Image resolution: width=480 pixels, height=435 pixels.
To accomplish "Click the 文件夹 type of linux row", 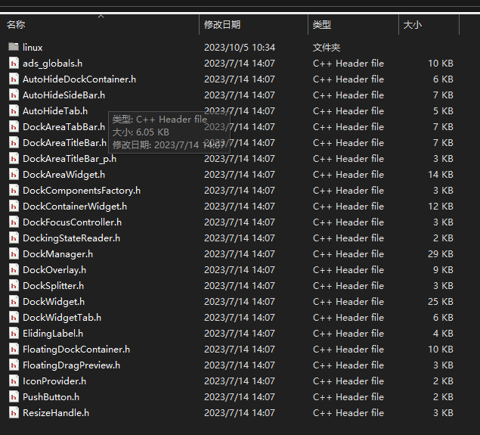I will click(x=327, y=48).
